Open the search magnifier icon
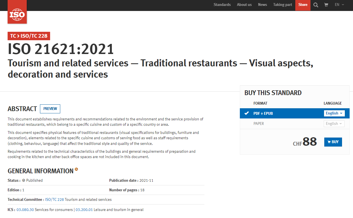This screenshot has height=218, width=353. [316, 5]
